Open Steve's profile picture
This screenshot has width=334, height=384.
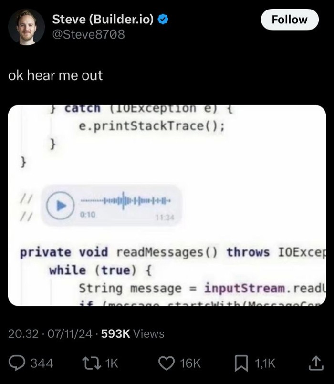coord(26,27)
